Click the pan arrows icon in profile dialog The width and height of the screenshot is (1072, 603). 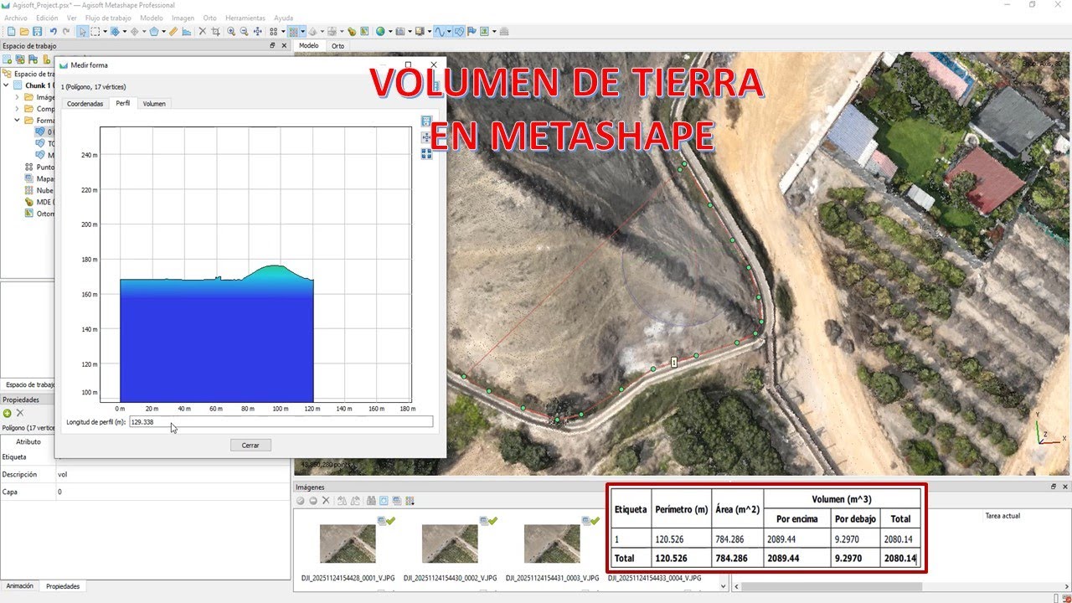426,137
